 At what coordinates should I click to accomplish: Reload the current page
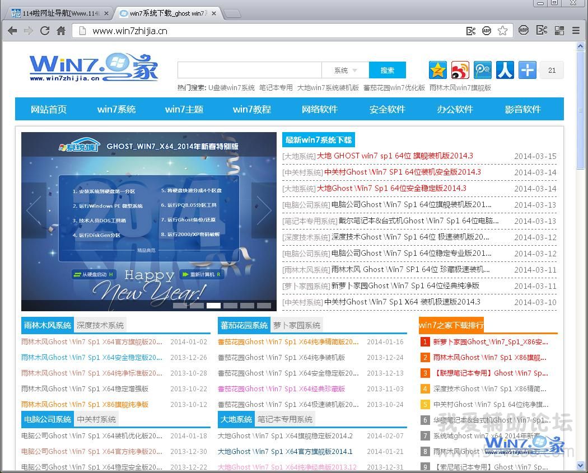[x=45, y=31]
